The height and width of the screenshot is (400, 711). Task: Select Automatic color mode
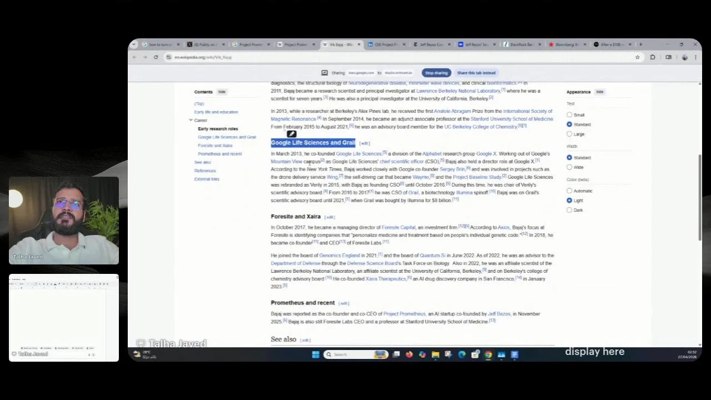569,191
